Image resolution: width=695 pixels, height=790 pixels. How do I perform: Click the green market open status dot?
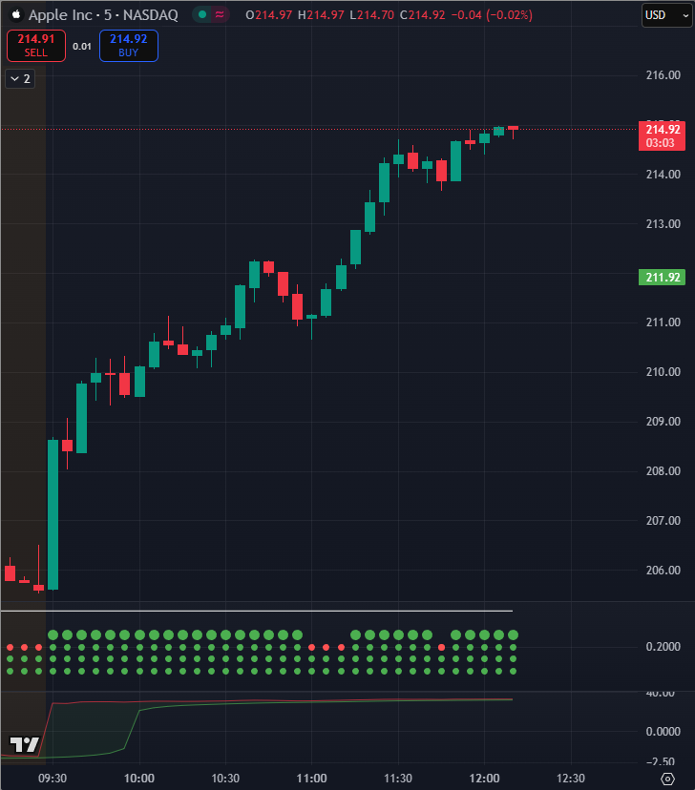tap(202, 14)
